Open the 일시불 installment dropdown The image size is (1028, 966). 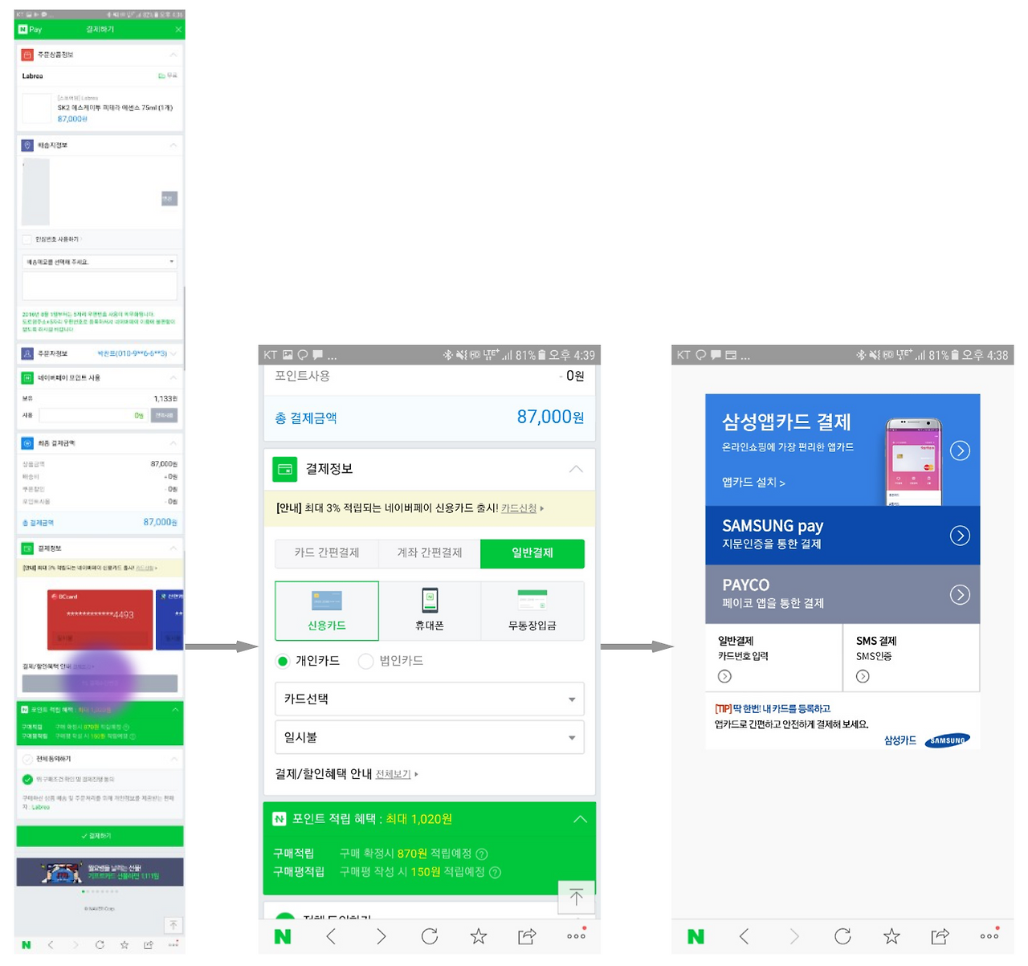click(x=430, y=737)
